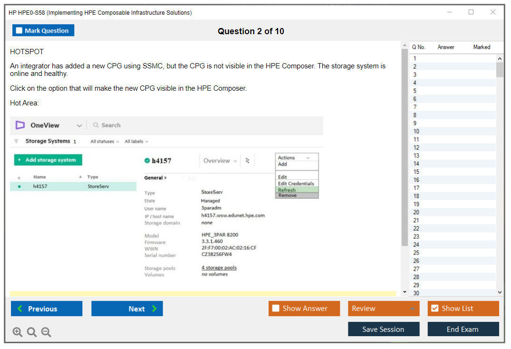Open the 4 storage pools link
Viewport: 511px width, 349px height.
pos(219,268)
